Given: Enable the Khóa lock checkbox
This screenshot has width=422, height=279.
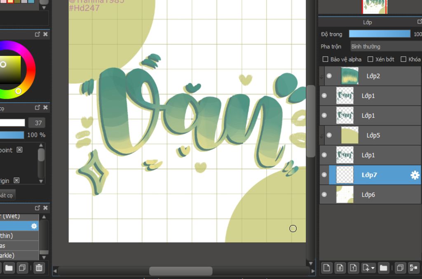Looking at the screenshot, I should (403, 59).
